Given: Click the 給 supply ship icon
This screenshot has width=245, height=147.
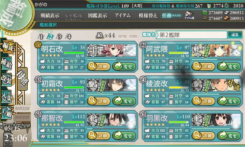Looking at the screenshot, I should [x=100, y=36].
